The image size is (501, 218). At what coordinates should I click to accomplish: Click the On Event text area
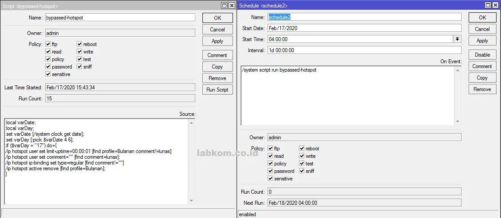[348, 95]
